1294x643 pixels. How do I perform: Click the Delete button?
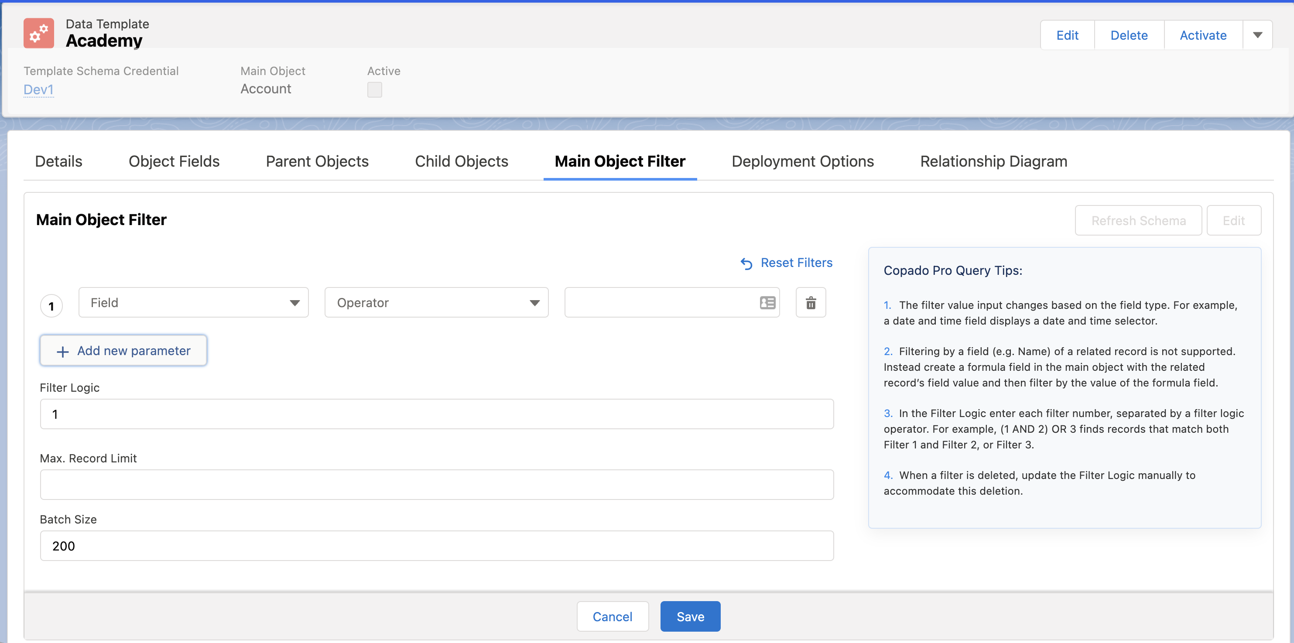click(x=1129, y=35)
